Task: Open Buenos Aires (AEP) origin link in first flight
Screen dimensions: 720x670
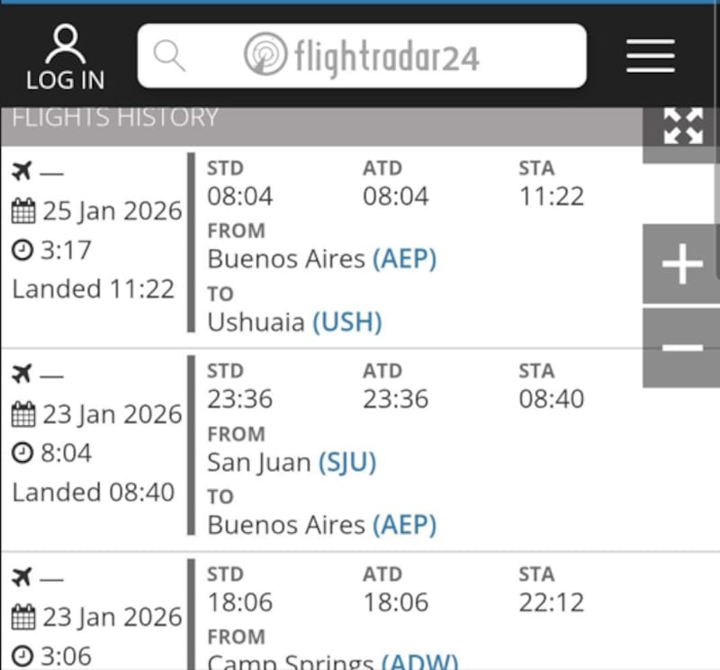Action: tap(404, 259)
